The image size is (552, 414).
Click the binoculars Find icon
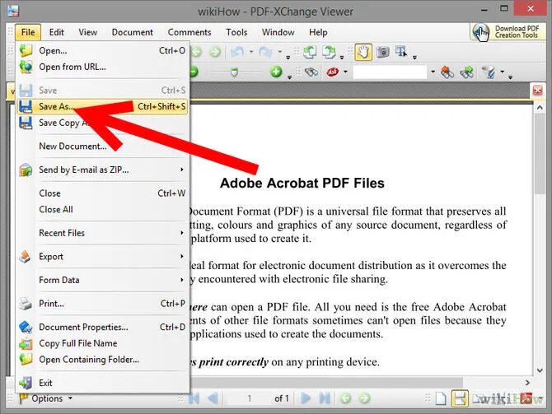point(311,72)
